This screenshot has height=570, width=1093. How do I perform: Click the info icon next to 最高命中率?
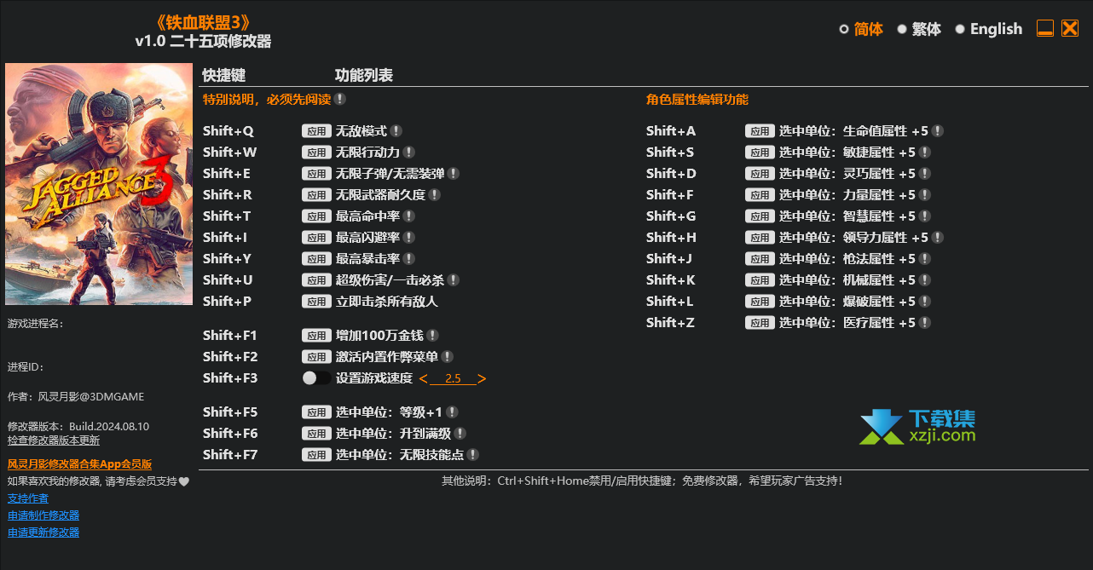tap(409, 216)
